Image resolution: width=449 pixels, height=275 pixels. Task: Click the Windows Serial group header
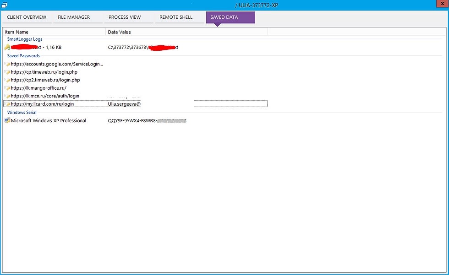(22, 113)
